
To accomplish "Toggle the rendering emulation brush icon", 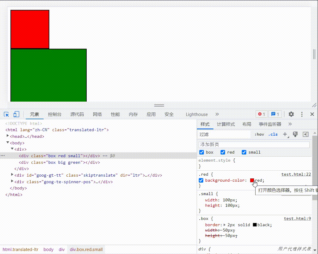I will tap(295, 134).
